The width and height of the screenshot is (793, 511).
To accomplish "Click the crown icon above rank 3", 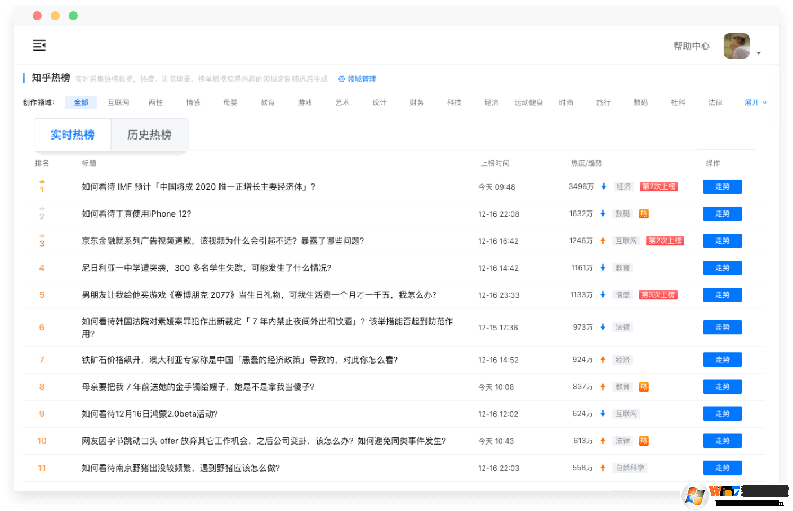I will [x=42, y=236].
